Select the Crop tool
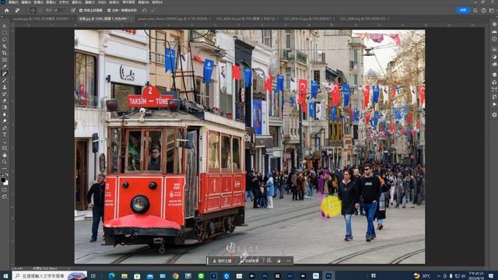This screenshot has height=280, width=498. pos(5,53)
